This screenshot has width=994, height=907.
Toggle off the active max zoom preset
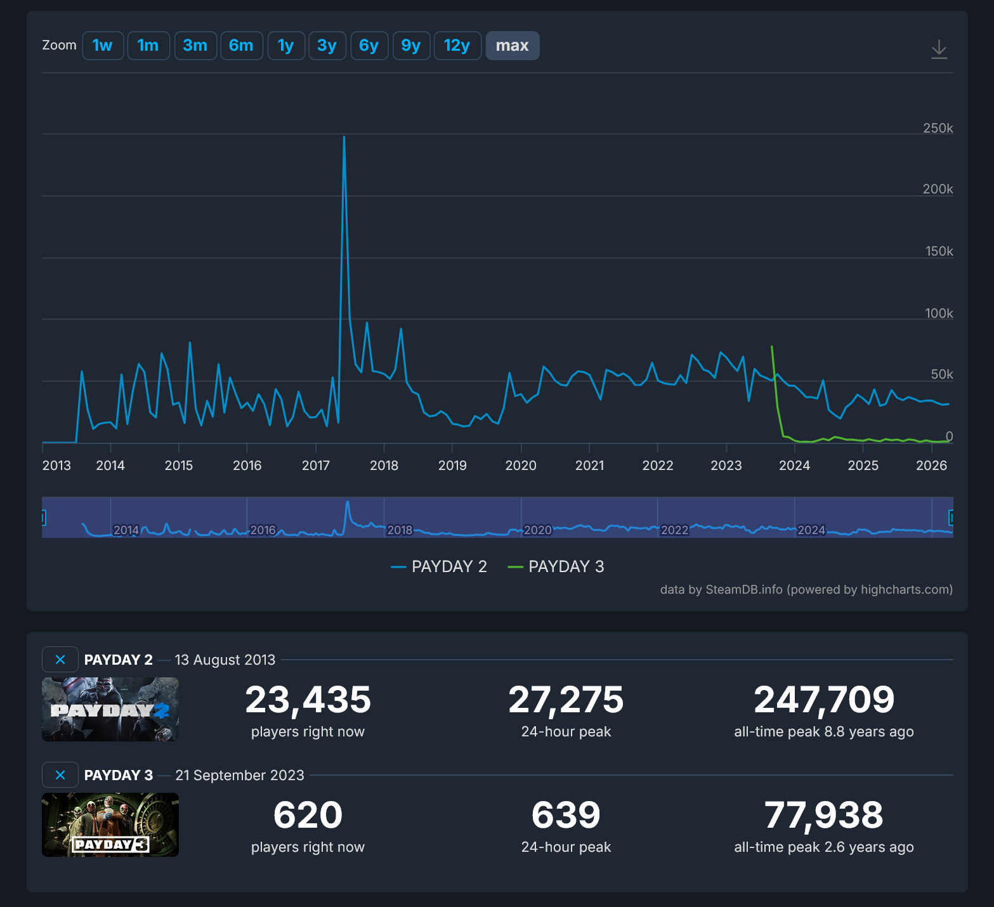tap(512, 45)
